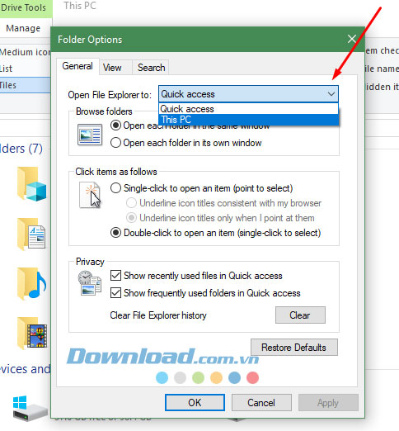The width and height of the screenshot is (399, 431).
Task: Click Clear to erase File Explorer history
Action: (300, 315)
